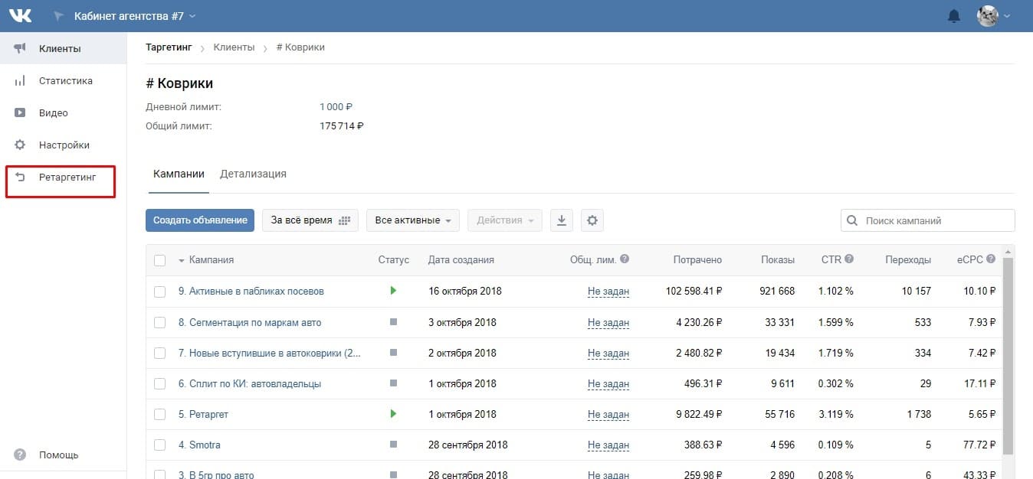Click the campaigns table vertical scrollbar
This screenshot has height=479, width=1033.
1008,356
